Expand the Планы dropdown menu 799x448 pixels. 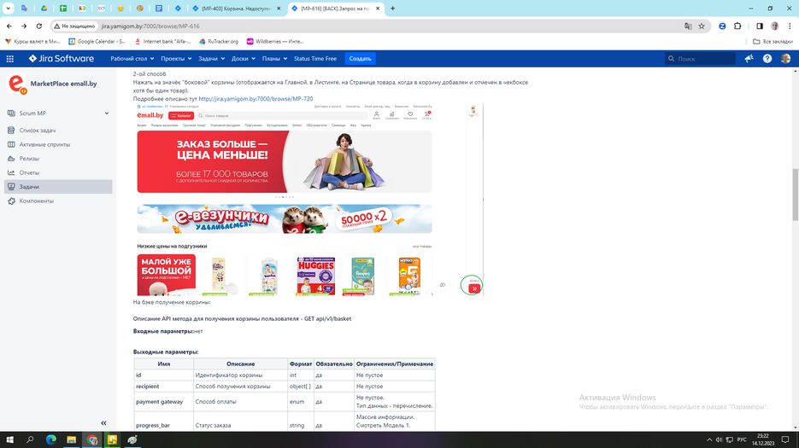point(274,59)
